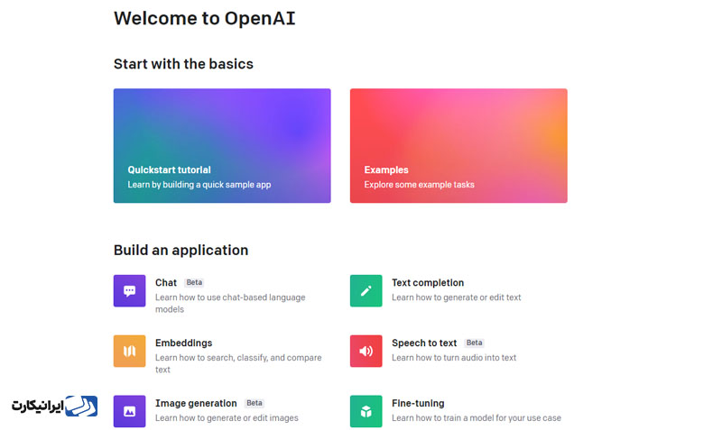722x430 pixels.
Task: Click "Learn how to train a model" description
Action: pos(477,417)
